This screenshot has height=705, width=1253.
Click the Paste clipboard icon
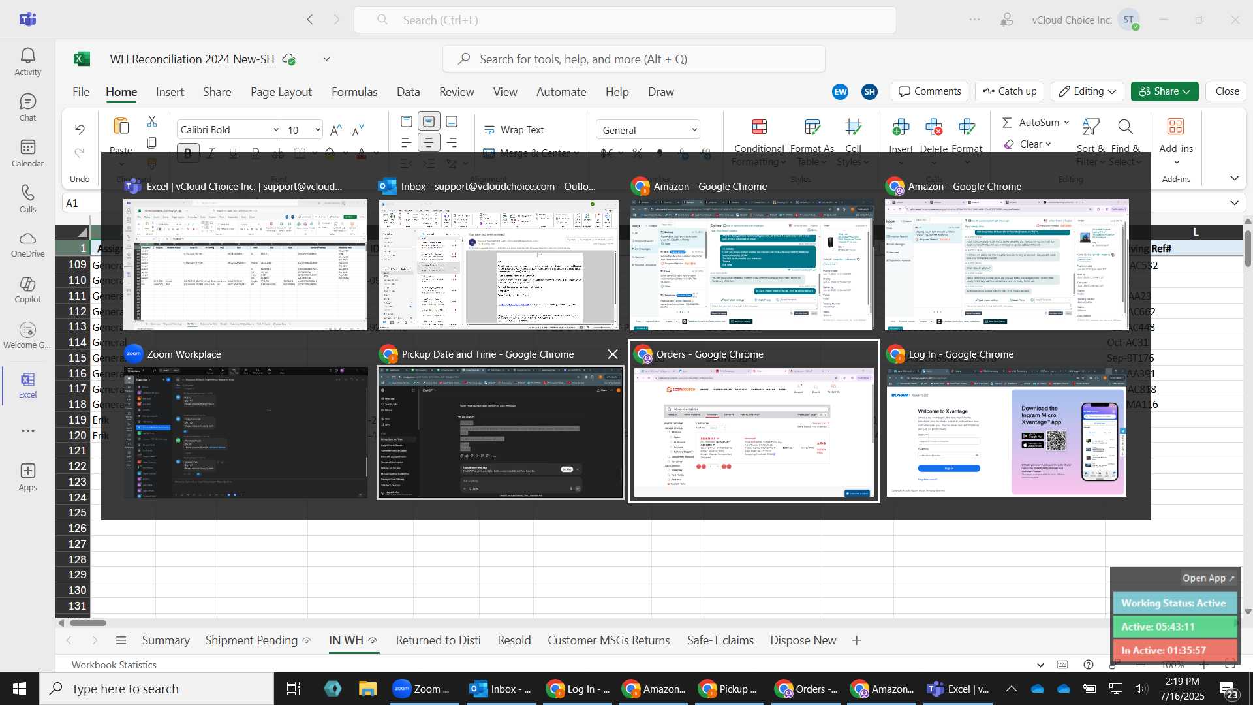tap(121, 126)
